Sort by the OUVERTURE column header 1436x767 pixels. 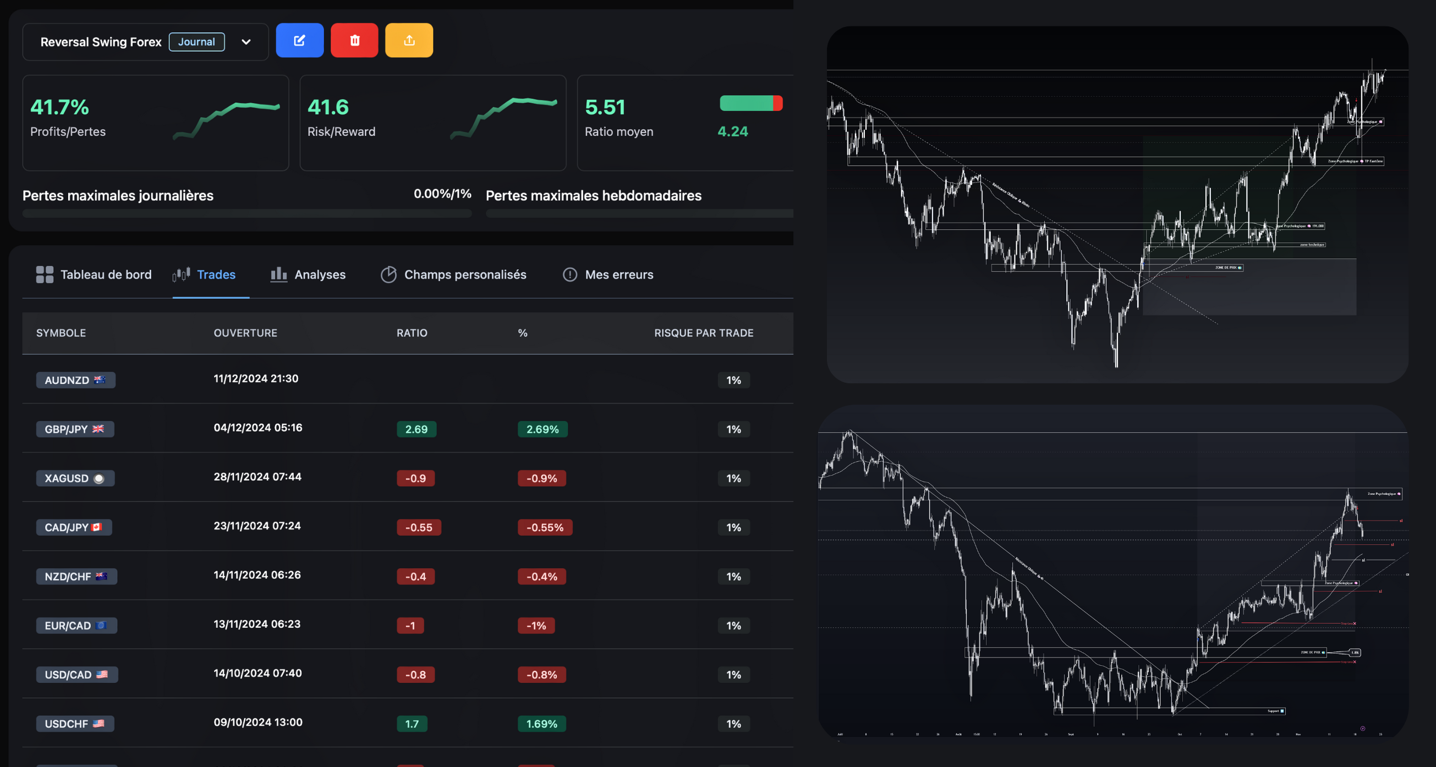pos(245,333)
